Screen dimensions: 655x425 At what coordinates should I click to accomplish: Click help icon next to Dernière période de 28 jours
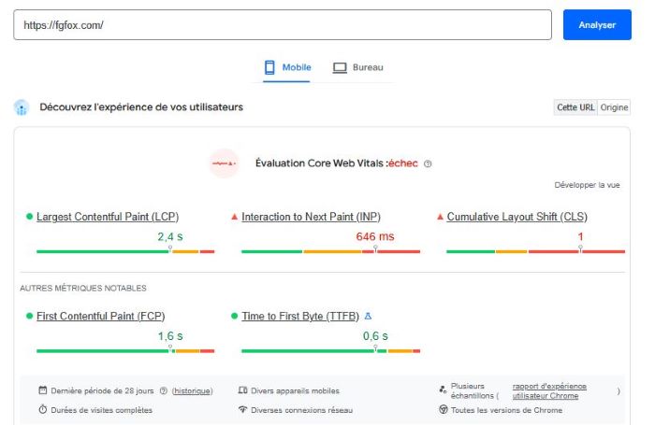coord(164,390)
